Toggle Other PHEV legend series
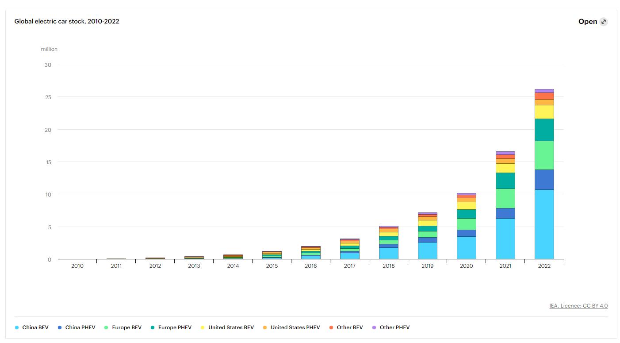 click(391, 328)
